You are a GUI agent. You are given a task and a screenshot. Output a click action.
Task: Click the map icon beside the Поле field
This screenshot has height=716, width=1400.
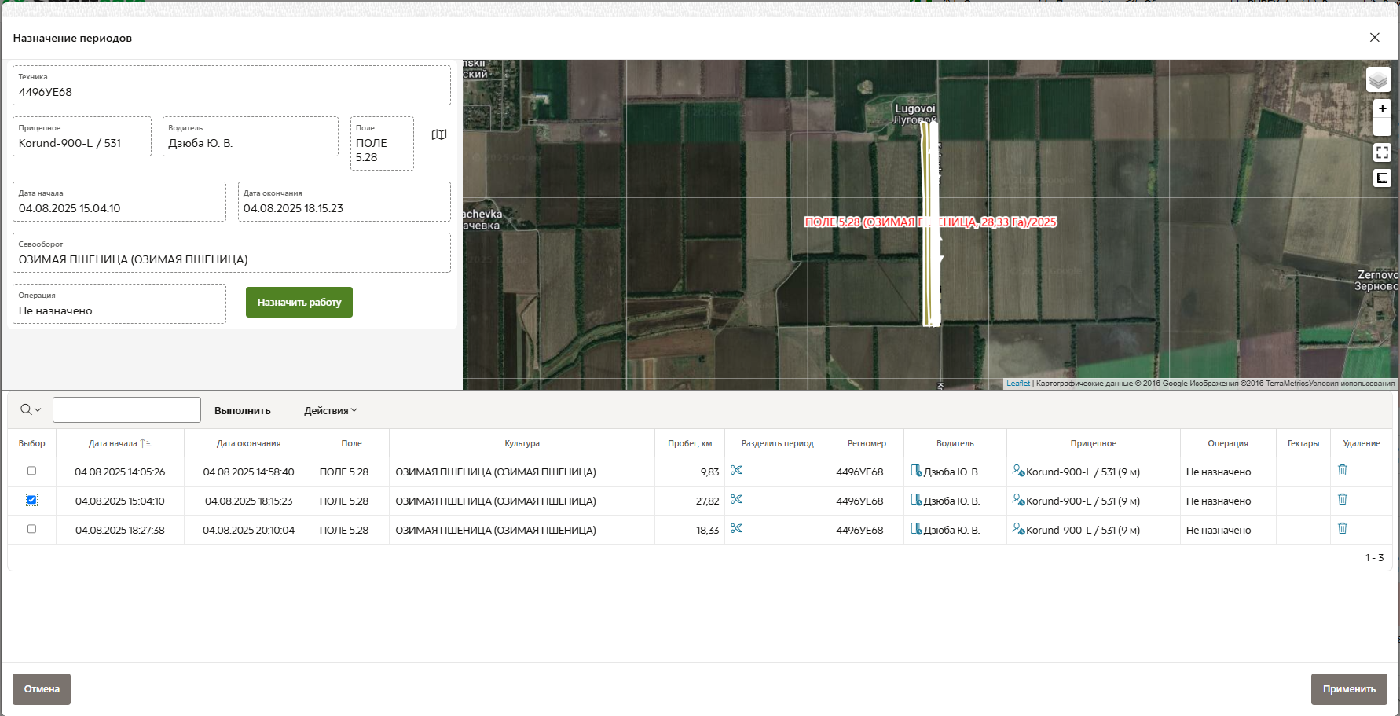point(439,135)
